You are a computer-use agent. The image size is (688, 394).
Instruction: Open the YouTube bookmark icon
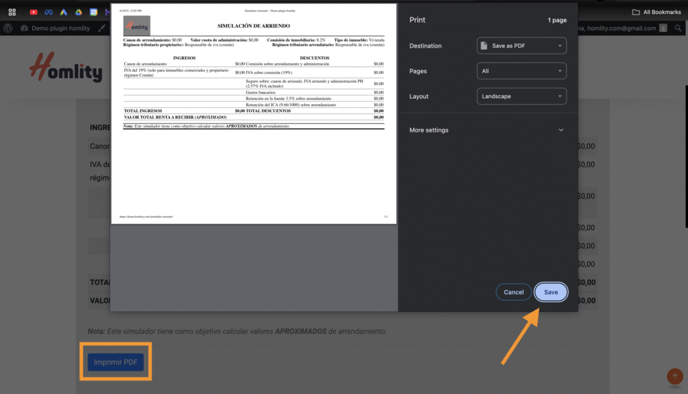[x=34, y=12]
